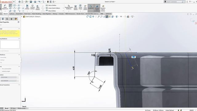Collapse the Options section
The image size is (197, 111).
(19, 66)
